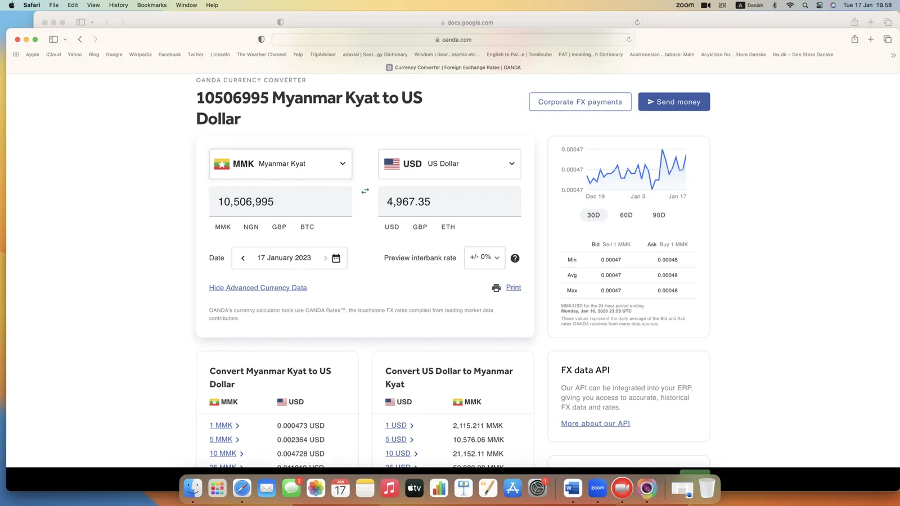Click the Send money button

point(674,102)
